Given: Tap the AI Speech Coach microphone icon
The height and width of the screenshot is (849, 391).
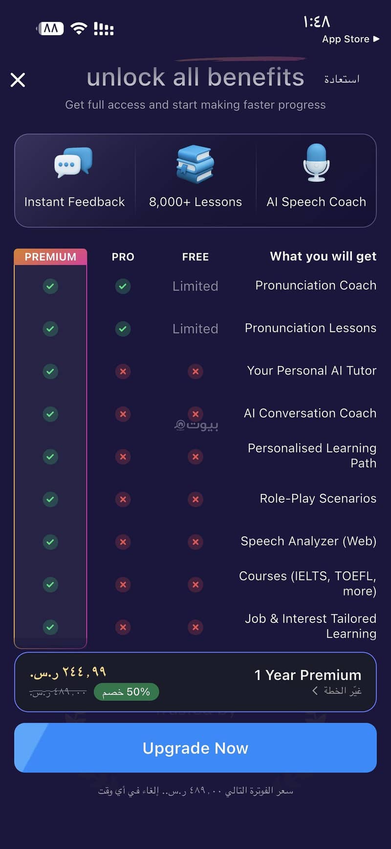Looking at the screenshot, I should click(x=316, y=163).
